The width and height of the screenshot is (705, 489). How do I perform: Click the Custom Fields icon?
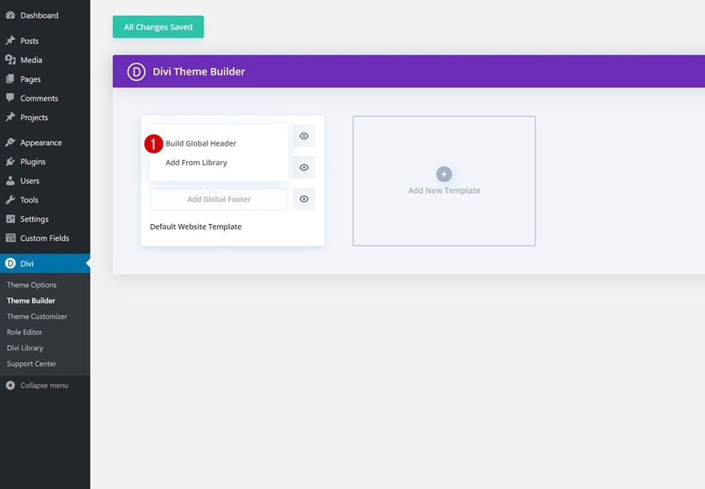10,238
